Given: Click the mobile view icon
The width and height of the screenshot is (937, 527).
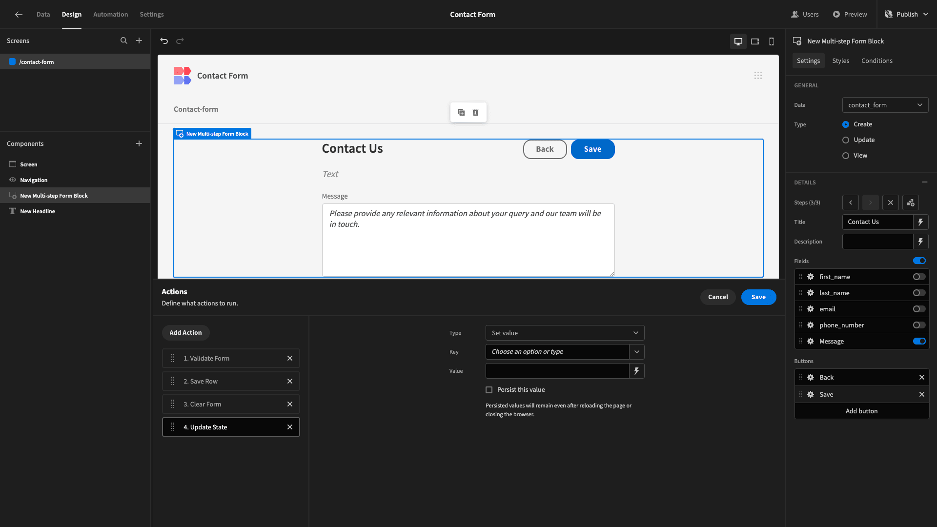Looking at the screenshot, I should pos(771,41).
